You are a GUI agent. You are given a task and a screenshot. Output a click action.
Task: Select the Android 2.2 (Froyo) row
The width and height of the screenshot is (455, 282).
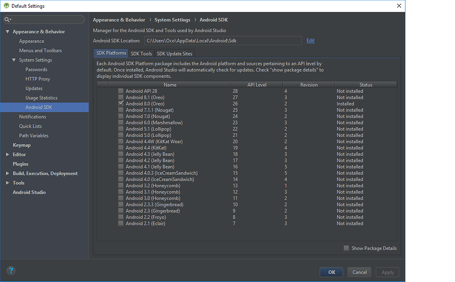(x=247, y=217)
